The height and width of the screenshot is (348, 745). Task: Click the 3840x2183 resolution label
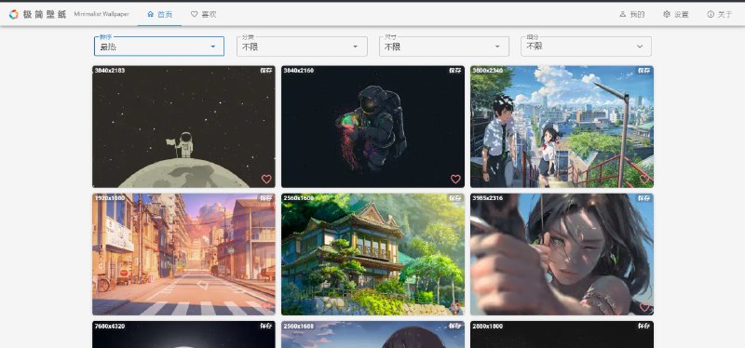tap(110, 71)
